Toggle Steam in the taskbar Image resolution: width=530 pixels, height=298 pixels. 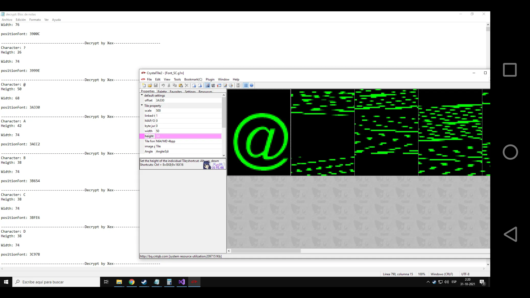coord(144,282)
